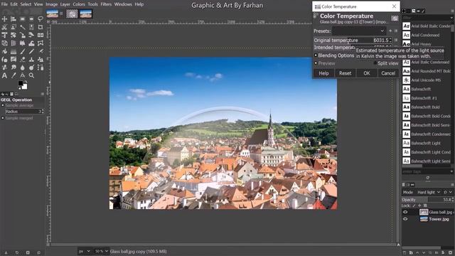Select the Free Select lasso tool

pyautogui.click(x=41, y=19)
